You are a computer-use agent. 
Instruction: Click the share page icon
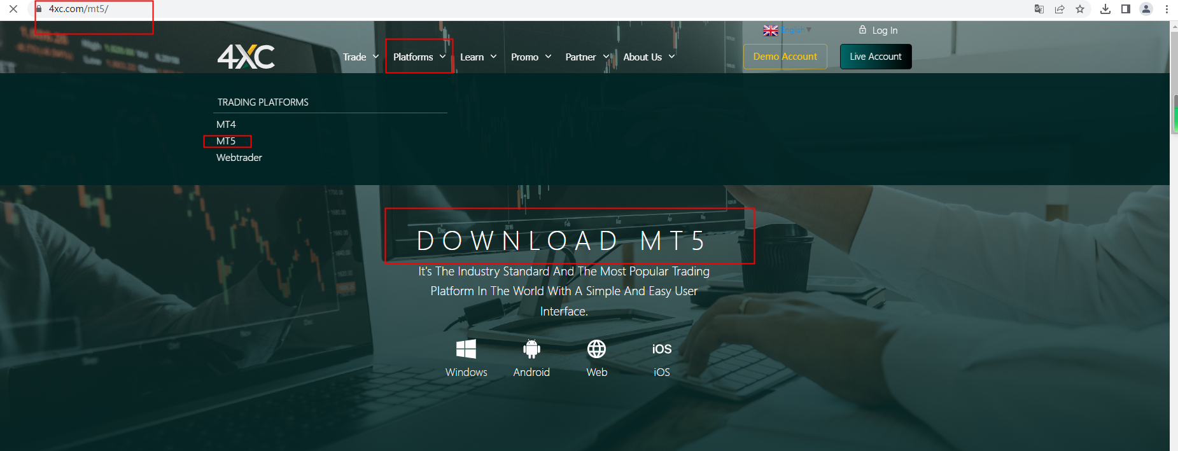click(1060, 9)
